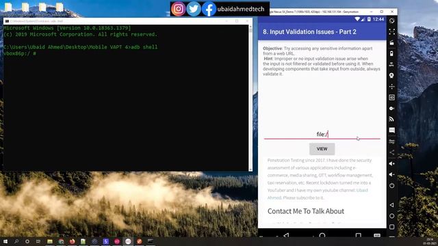Switch to Genymotion taskbar icon

(x=128, y=241)
